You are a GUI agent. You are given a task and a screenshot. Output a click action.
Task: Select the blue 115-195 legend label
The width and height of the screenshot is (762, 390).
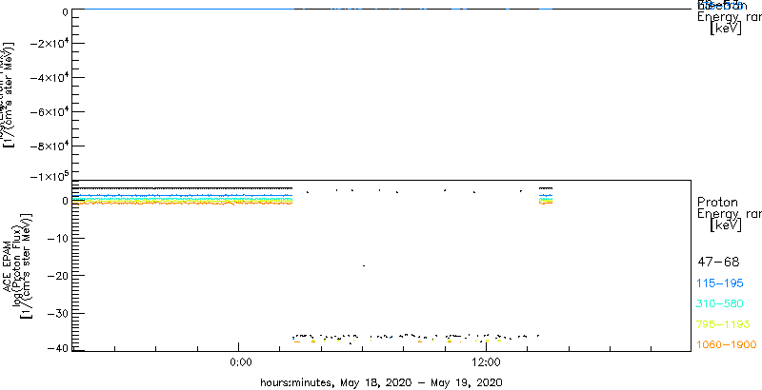tap(720, 283)
